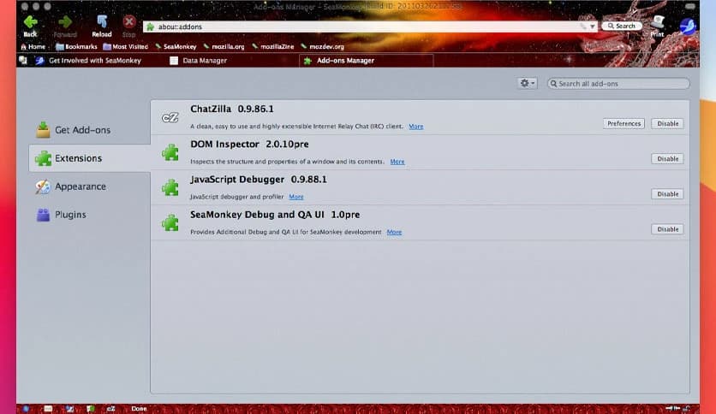Click the Forward navigation arrow

pos(65,26)
